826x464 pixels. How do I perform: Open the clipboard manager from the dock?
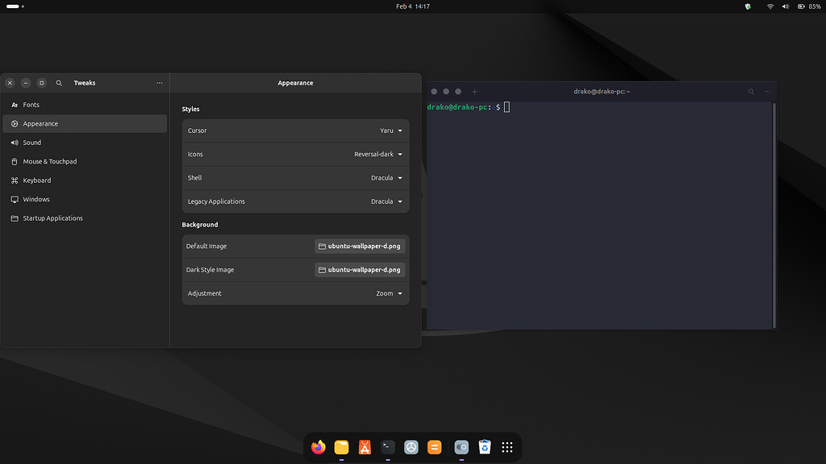[484, 447]
